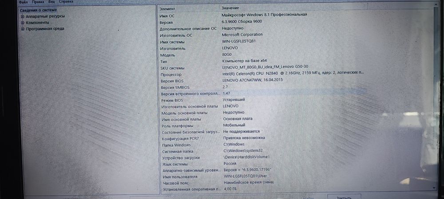Expand the Компоненты node

click(23, 23)
